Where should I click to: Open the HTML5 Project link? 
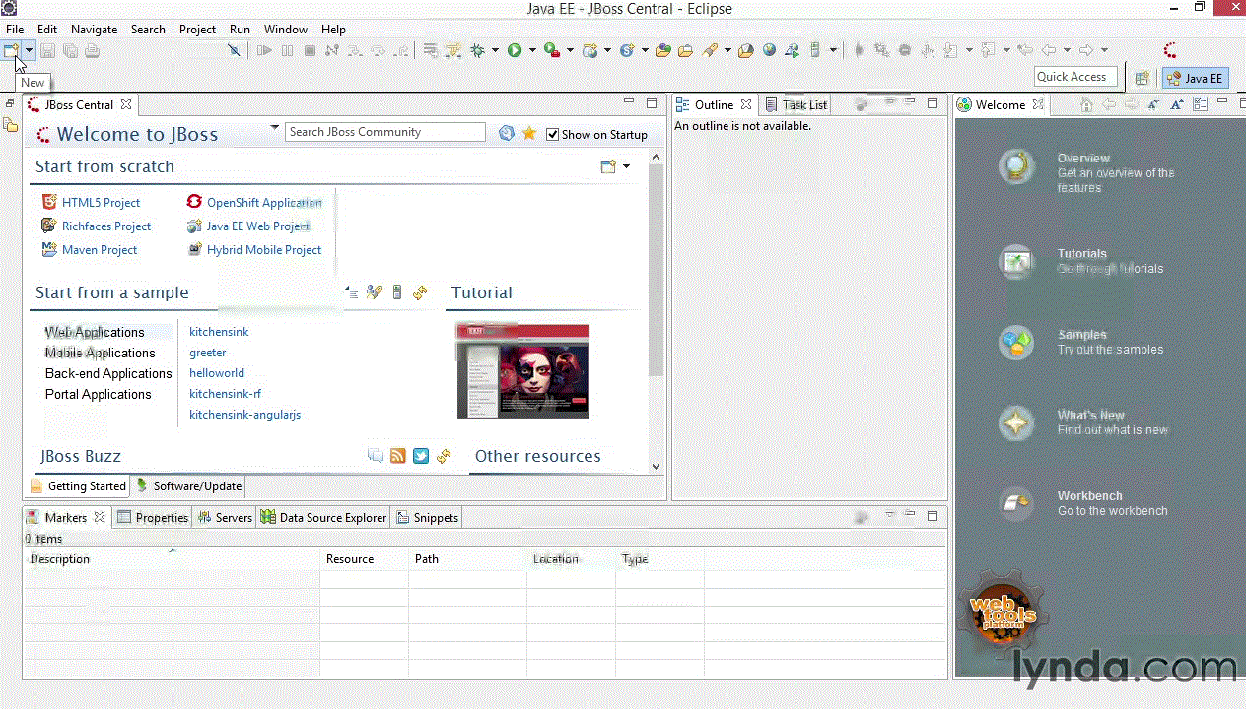[x=101, y=202]
